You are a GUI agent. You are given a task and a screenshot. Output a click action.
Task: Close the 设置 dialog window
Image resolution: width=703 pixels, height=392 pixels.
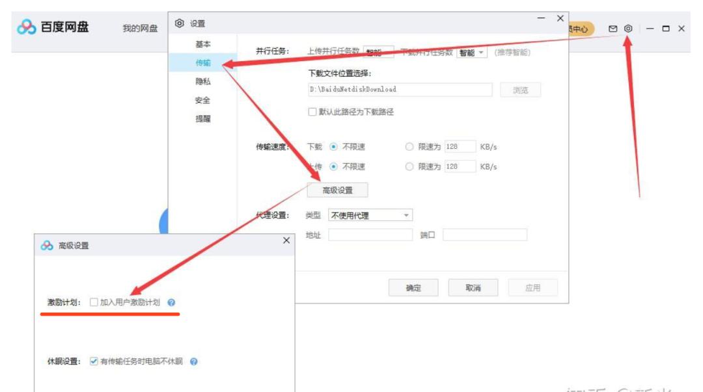click(x=560, y=18)
